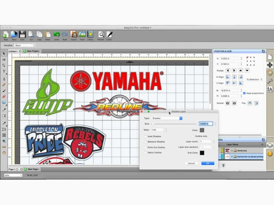The image size is (274, 205).
Task: Align vertically to bottom
Action: 241,83
